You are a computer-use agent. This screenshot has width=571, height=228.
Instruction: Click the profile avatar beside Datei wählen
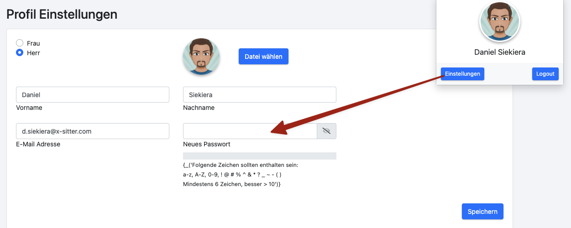(201, 57)
